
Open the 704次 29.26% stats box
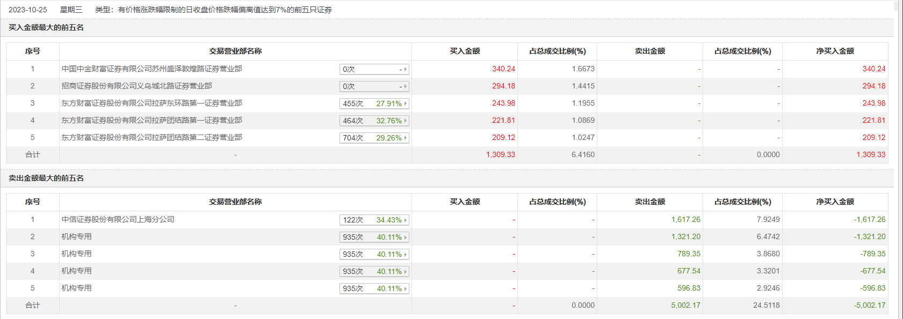coord(374,138)
